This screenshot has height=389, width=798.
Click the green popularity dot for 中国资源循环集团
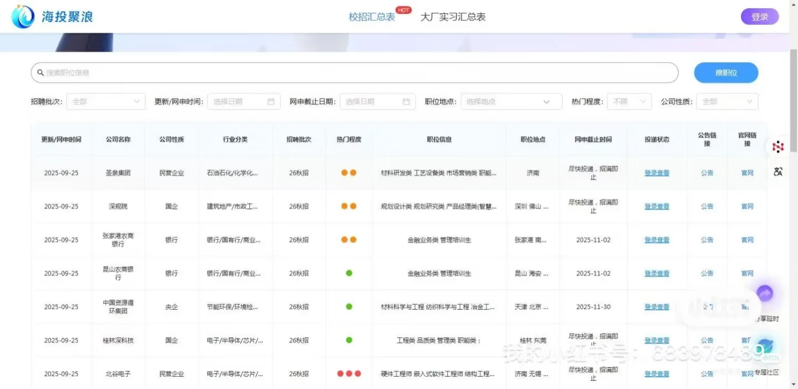[x=349, y=306]
